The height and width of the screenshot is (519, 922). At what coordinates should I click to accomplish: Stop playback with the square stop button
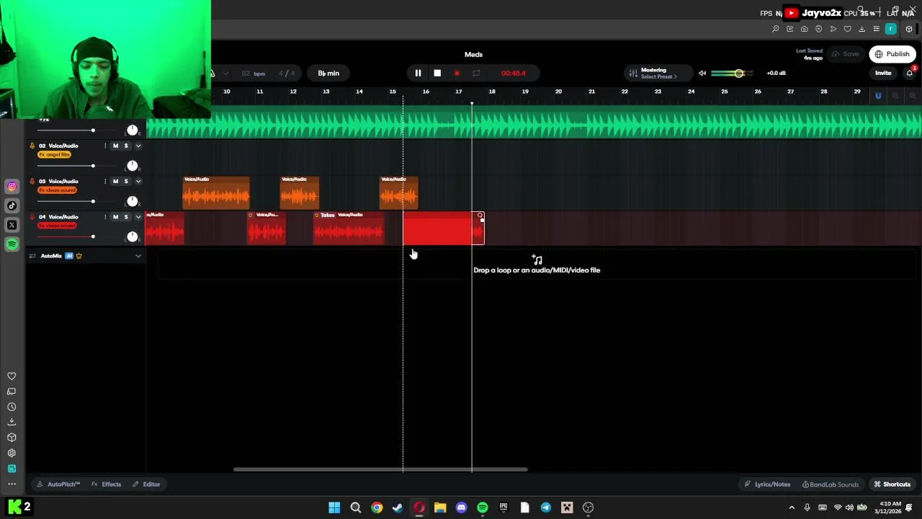click(x=437, y=73)
